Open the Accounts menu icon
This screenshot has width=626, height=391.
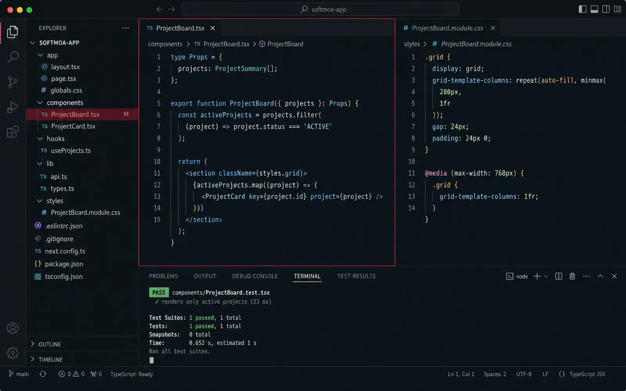click(x=13, y=328)
